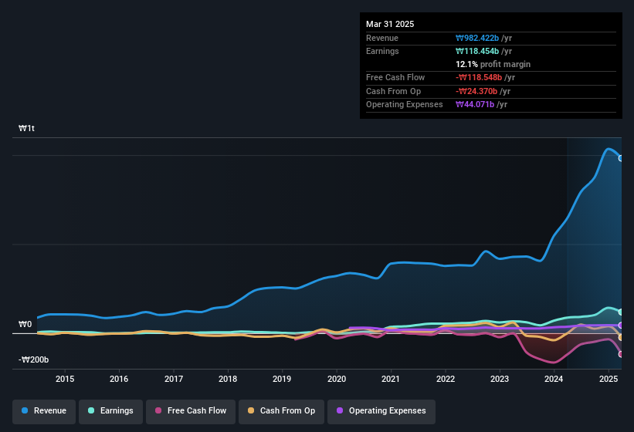The width and height of the screenshot is (634, 432).
Task: Click the 2015 x-axis label
Action: click(65, 379)
